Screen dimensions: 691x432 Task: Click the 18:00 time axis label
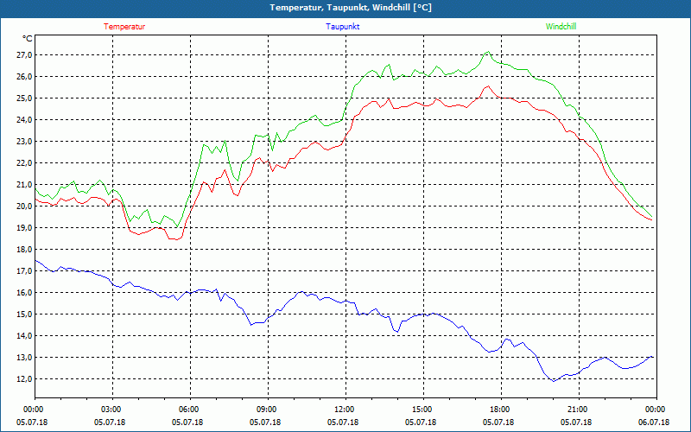point(501,410)
